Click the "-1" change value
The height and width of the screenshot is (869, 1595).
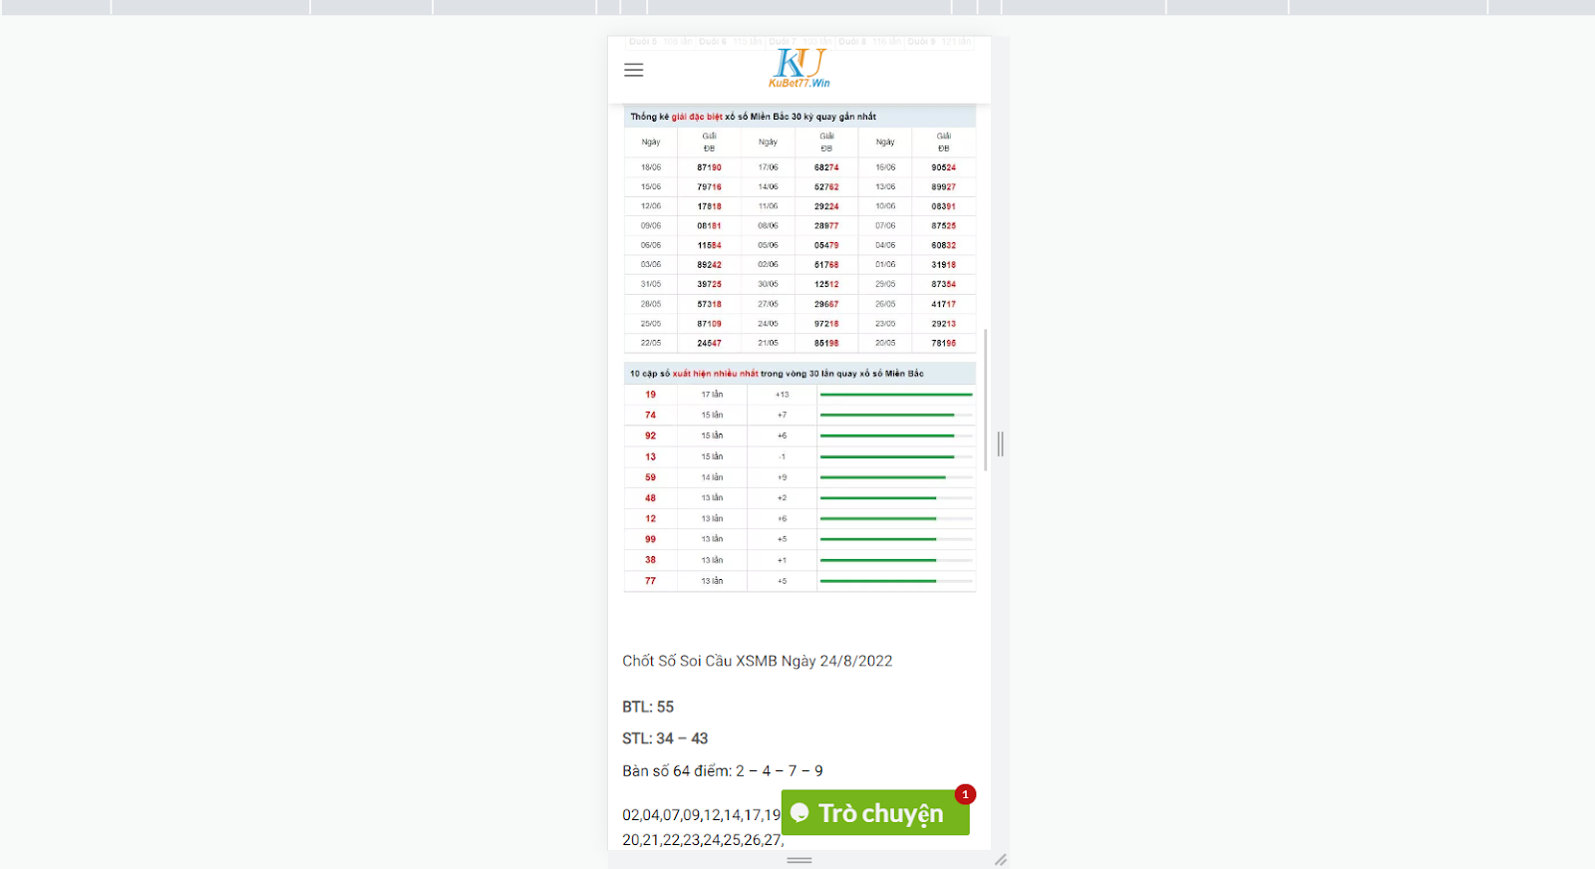pyautogui.click(x=782, y=456)
